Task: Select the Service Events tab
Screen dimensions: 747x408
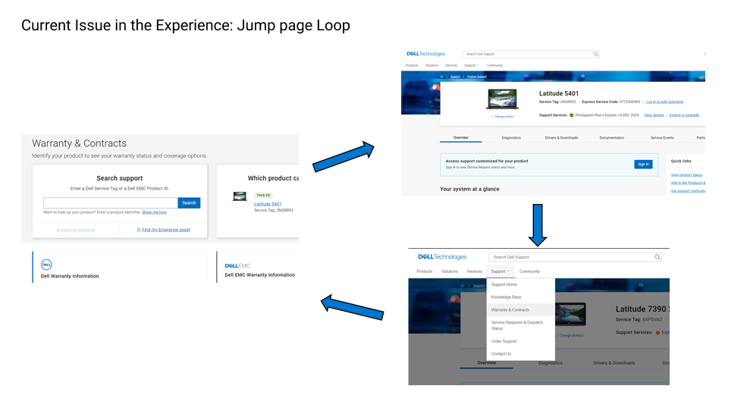Action: pos(662,138)
